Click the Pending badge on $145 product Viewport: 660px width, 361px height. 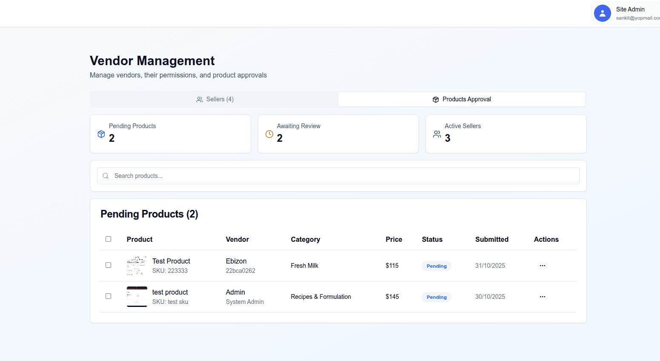click(x=437, y=297)
